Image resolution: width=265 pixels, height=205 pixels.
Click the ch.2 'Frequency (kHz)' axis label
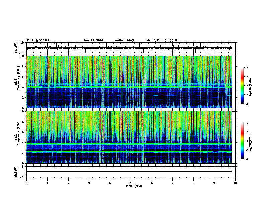(18, 133)
